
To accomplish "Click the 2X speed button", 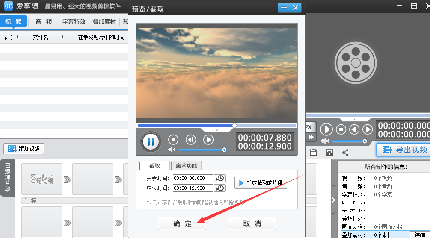I will [310, 127].
